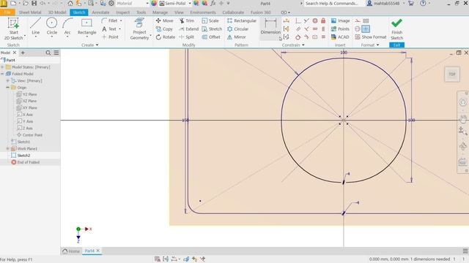Switch to Sheet Metal tab
Image resolution: width=469 pixels, height=263 pixels.
pos(30,12)
